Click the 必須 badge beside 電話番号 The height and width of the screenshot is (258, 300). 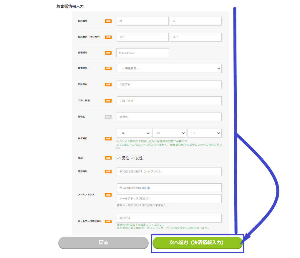108,172
